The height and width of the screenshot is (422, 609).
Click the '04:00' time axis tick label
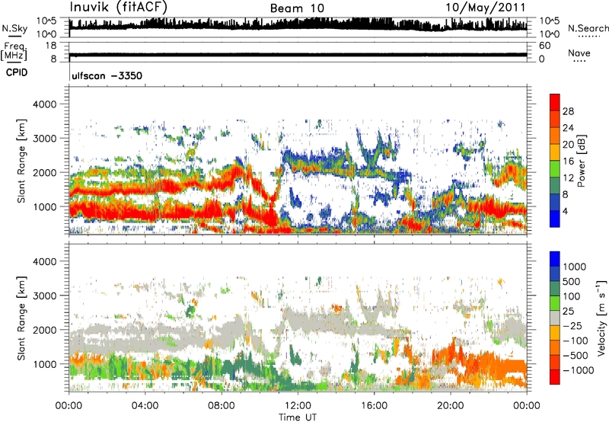(145, 406)
